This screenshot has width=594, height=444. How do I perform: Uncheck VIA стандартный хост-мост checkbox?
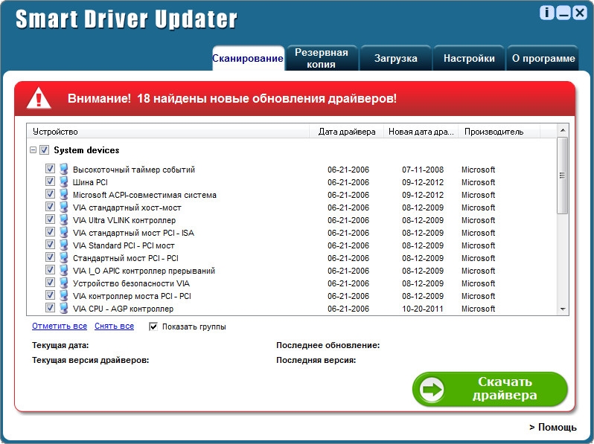point(50,206)
